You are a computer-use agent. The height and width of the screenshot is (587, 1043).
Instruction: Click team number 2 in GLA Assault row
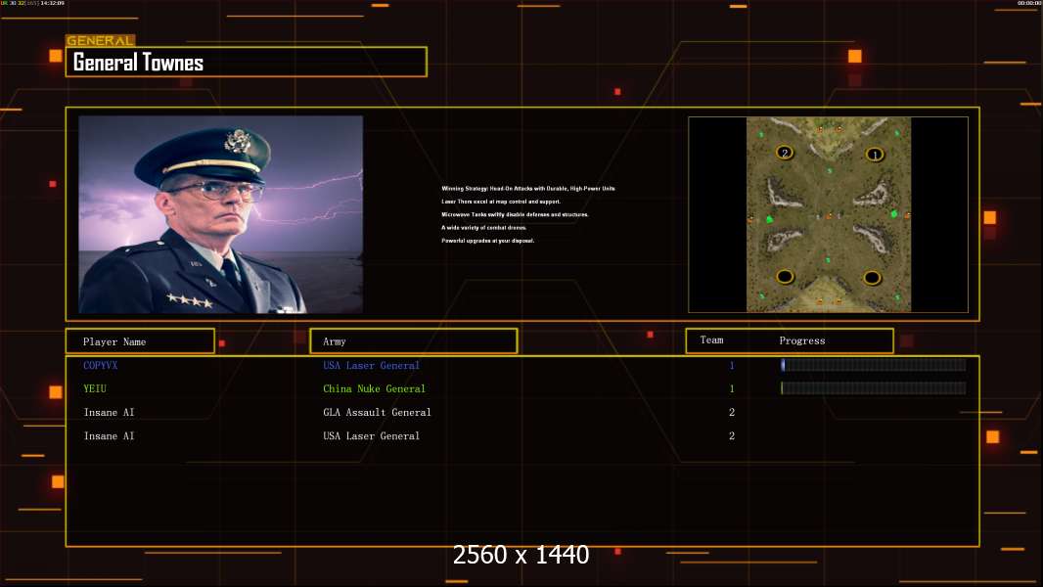(x=732, y=412)
